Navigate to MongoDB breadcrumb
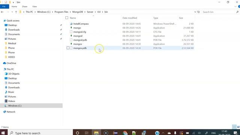240x135 pixels. (78, 12)
